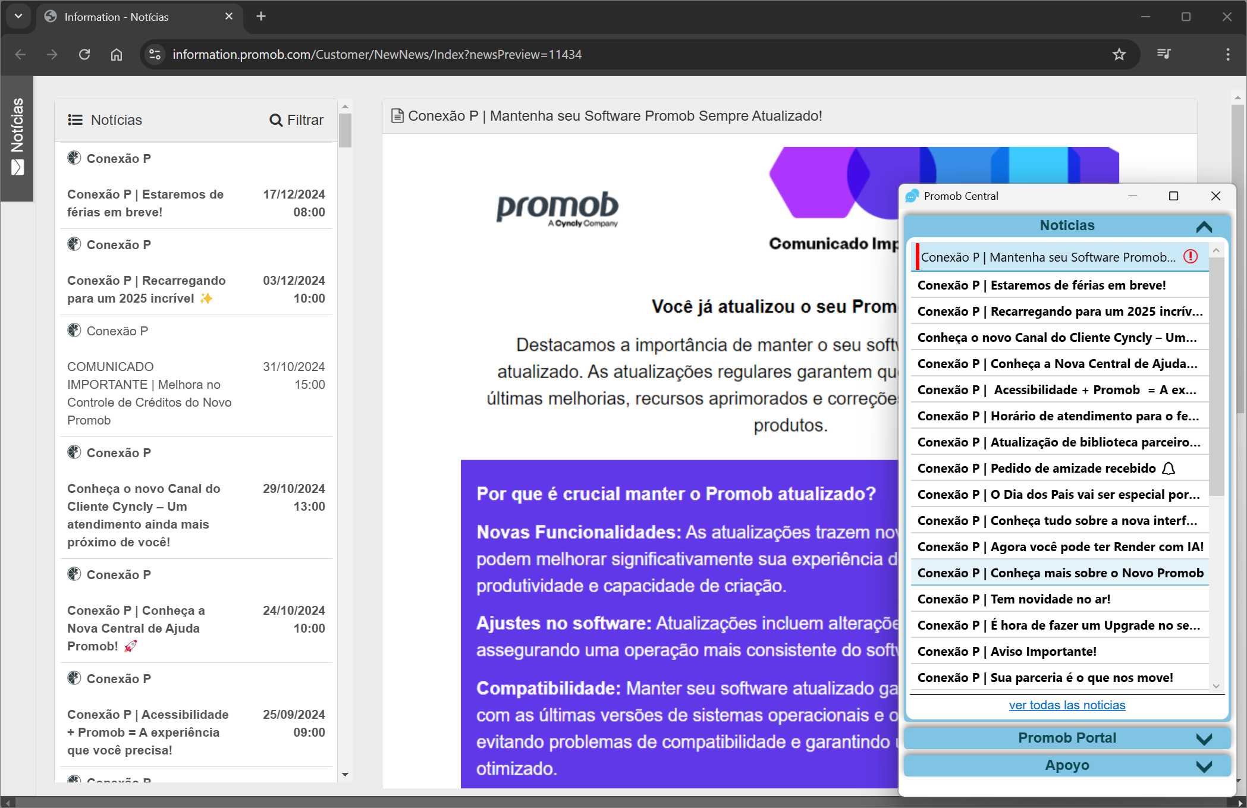Reload the page with the refresh icon
The width and height of the screenshot is (1247, 808).
84,55
